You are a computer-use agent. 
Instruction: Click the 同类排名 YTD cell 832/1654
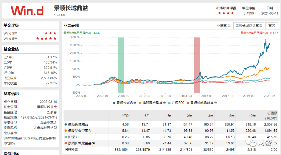122,150
